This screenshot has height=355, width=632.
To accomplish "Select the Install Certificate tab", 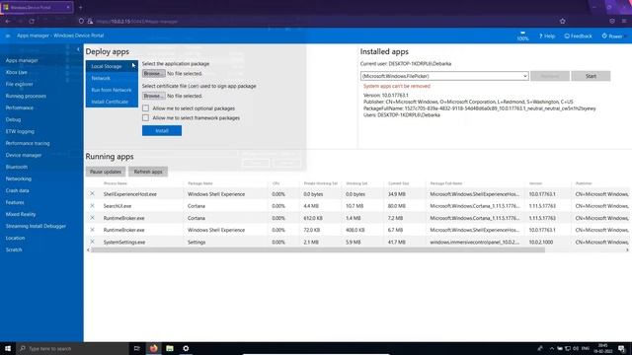I will coord(112,102).
